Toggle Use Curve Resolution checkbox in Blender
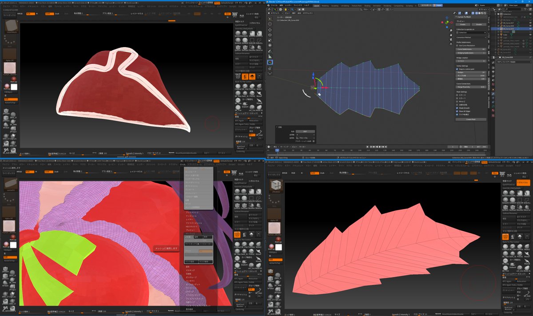The image size is (533, 316). 457,46
